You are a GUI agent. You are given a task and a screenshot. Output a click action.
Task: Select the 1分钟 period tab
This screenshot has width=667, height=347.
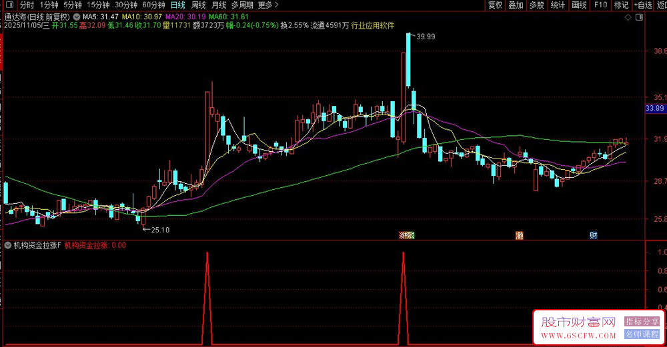coord(49,5)
